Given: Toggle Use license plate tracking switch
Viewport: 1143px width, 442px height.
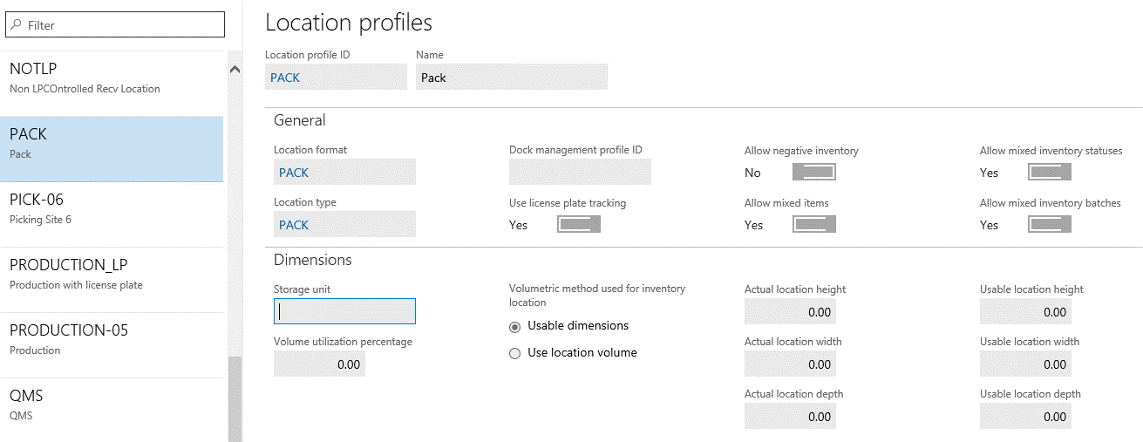Looking at the screenshot, I should (579, 225).
